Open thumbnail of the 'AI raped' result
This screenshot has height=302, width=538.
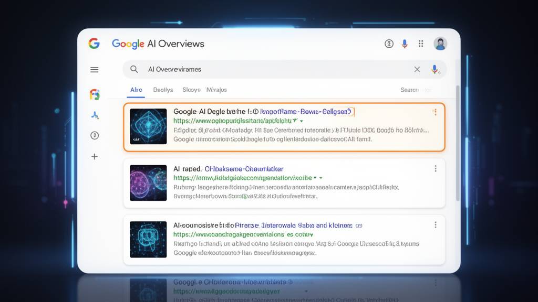point(148,183)
